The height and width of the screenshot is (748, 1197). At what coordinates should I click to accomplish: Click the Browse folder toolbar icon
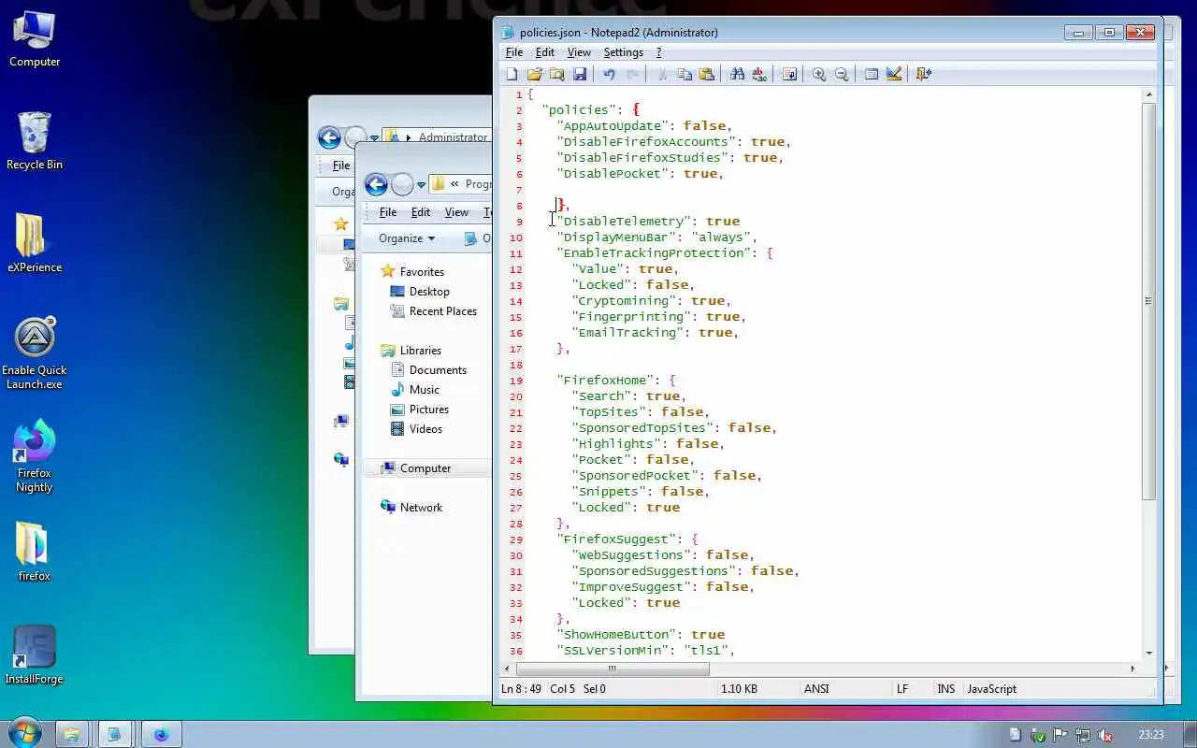click(556, 74)
